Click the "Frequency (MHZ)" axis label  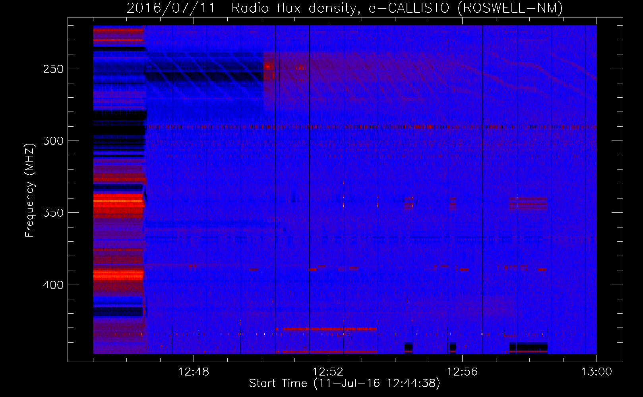pyautogui.click(x=30, y=190)
